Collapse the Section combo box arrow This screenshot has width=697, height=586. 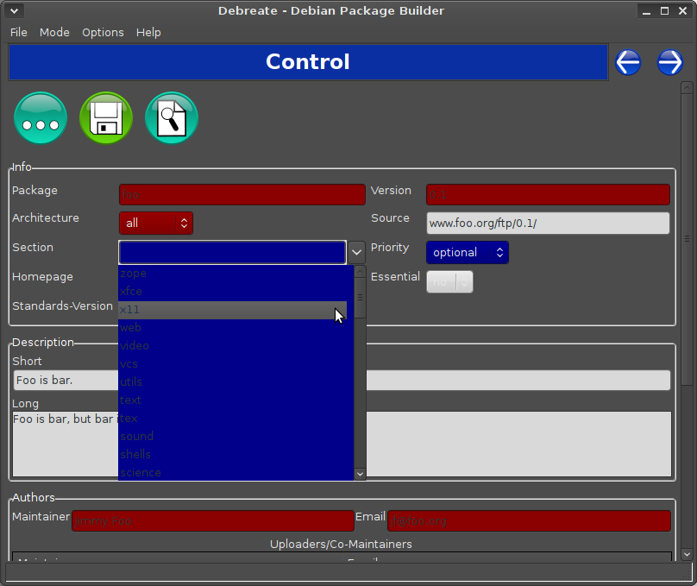[x=357, y=252]
